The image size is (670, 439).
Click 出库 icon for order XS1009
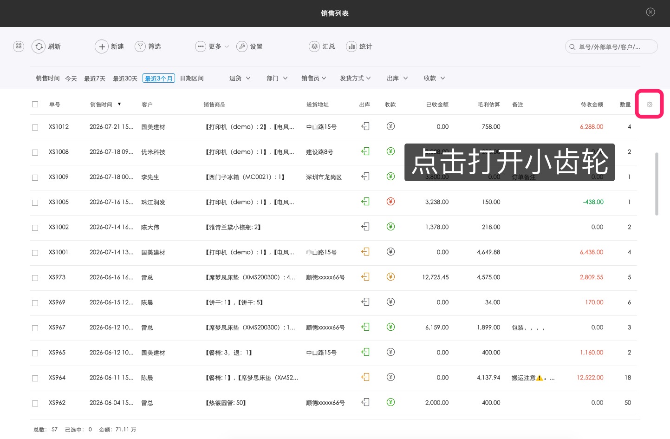[x=365, y=177]
